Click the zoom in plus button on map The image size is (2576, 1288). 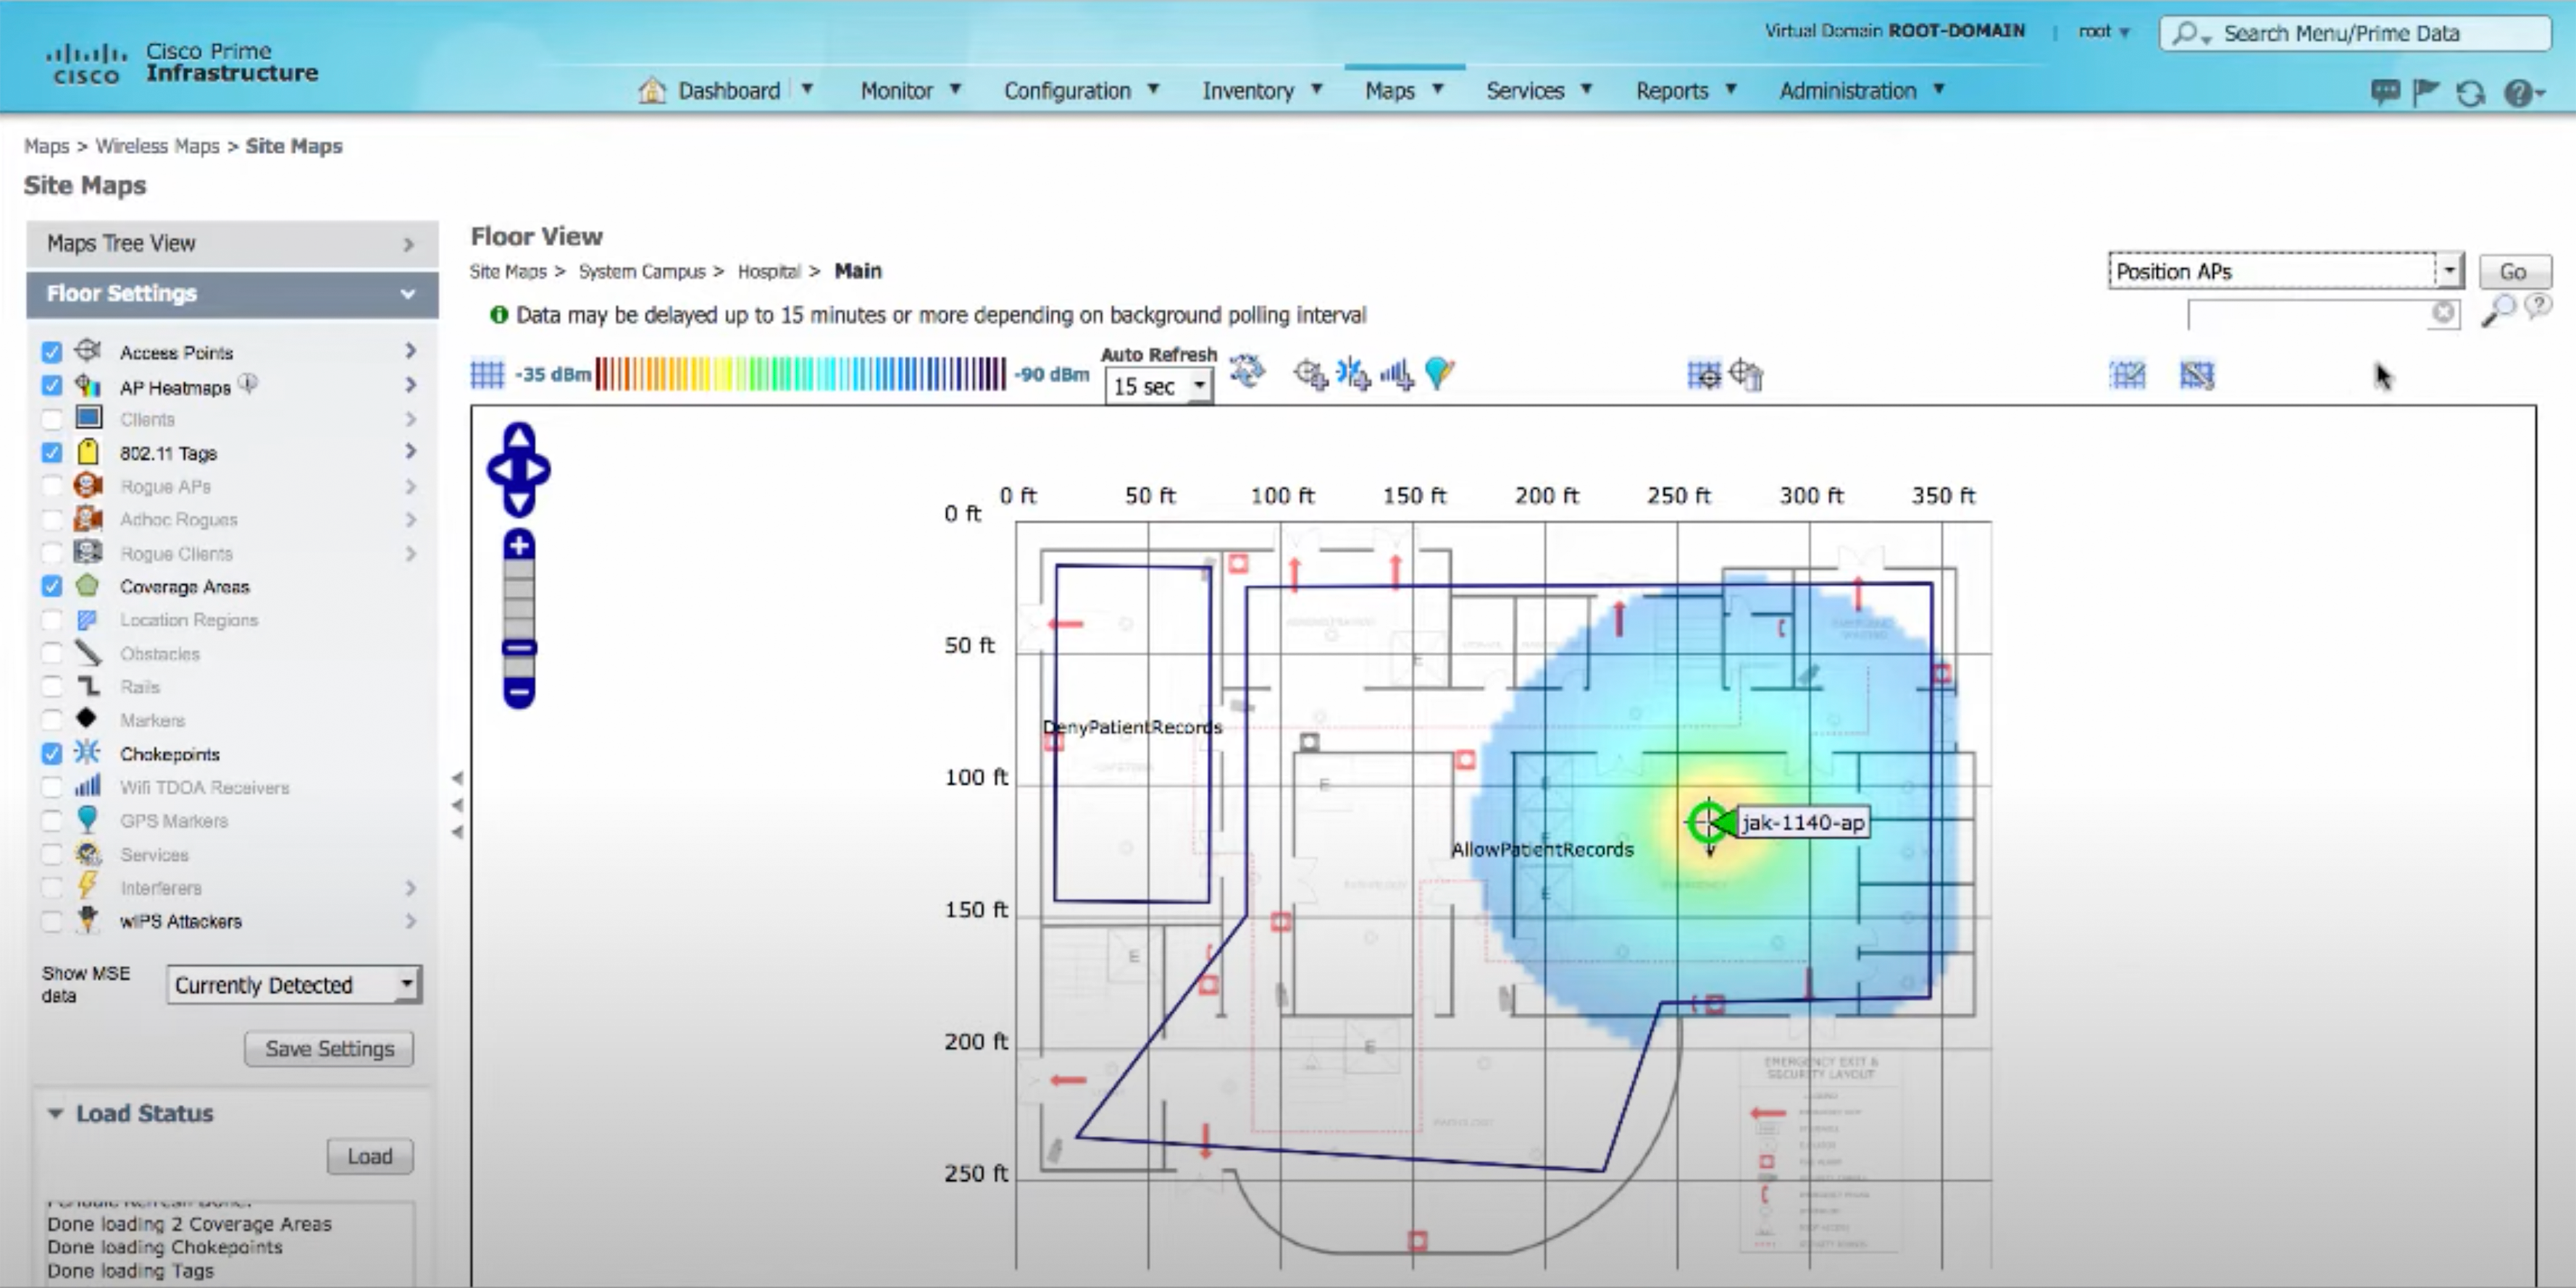pos(519,546)
